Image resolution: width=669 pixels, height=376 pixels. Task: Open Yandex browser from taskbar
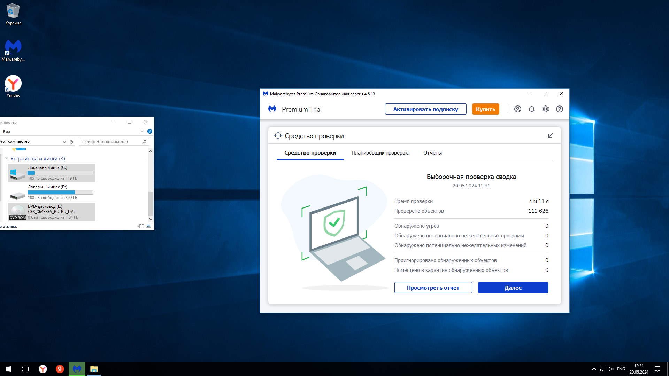(x=43, y=369)
